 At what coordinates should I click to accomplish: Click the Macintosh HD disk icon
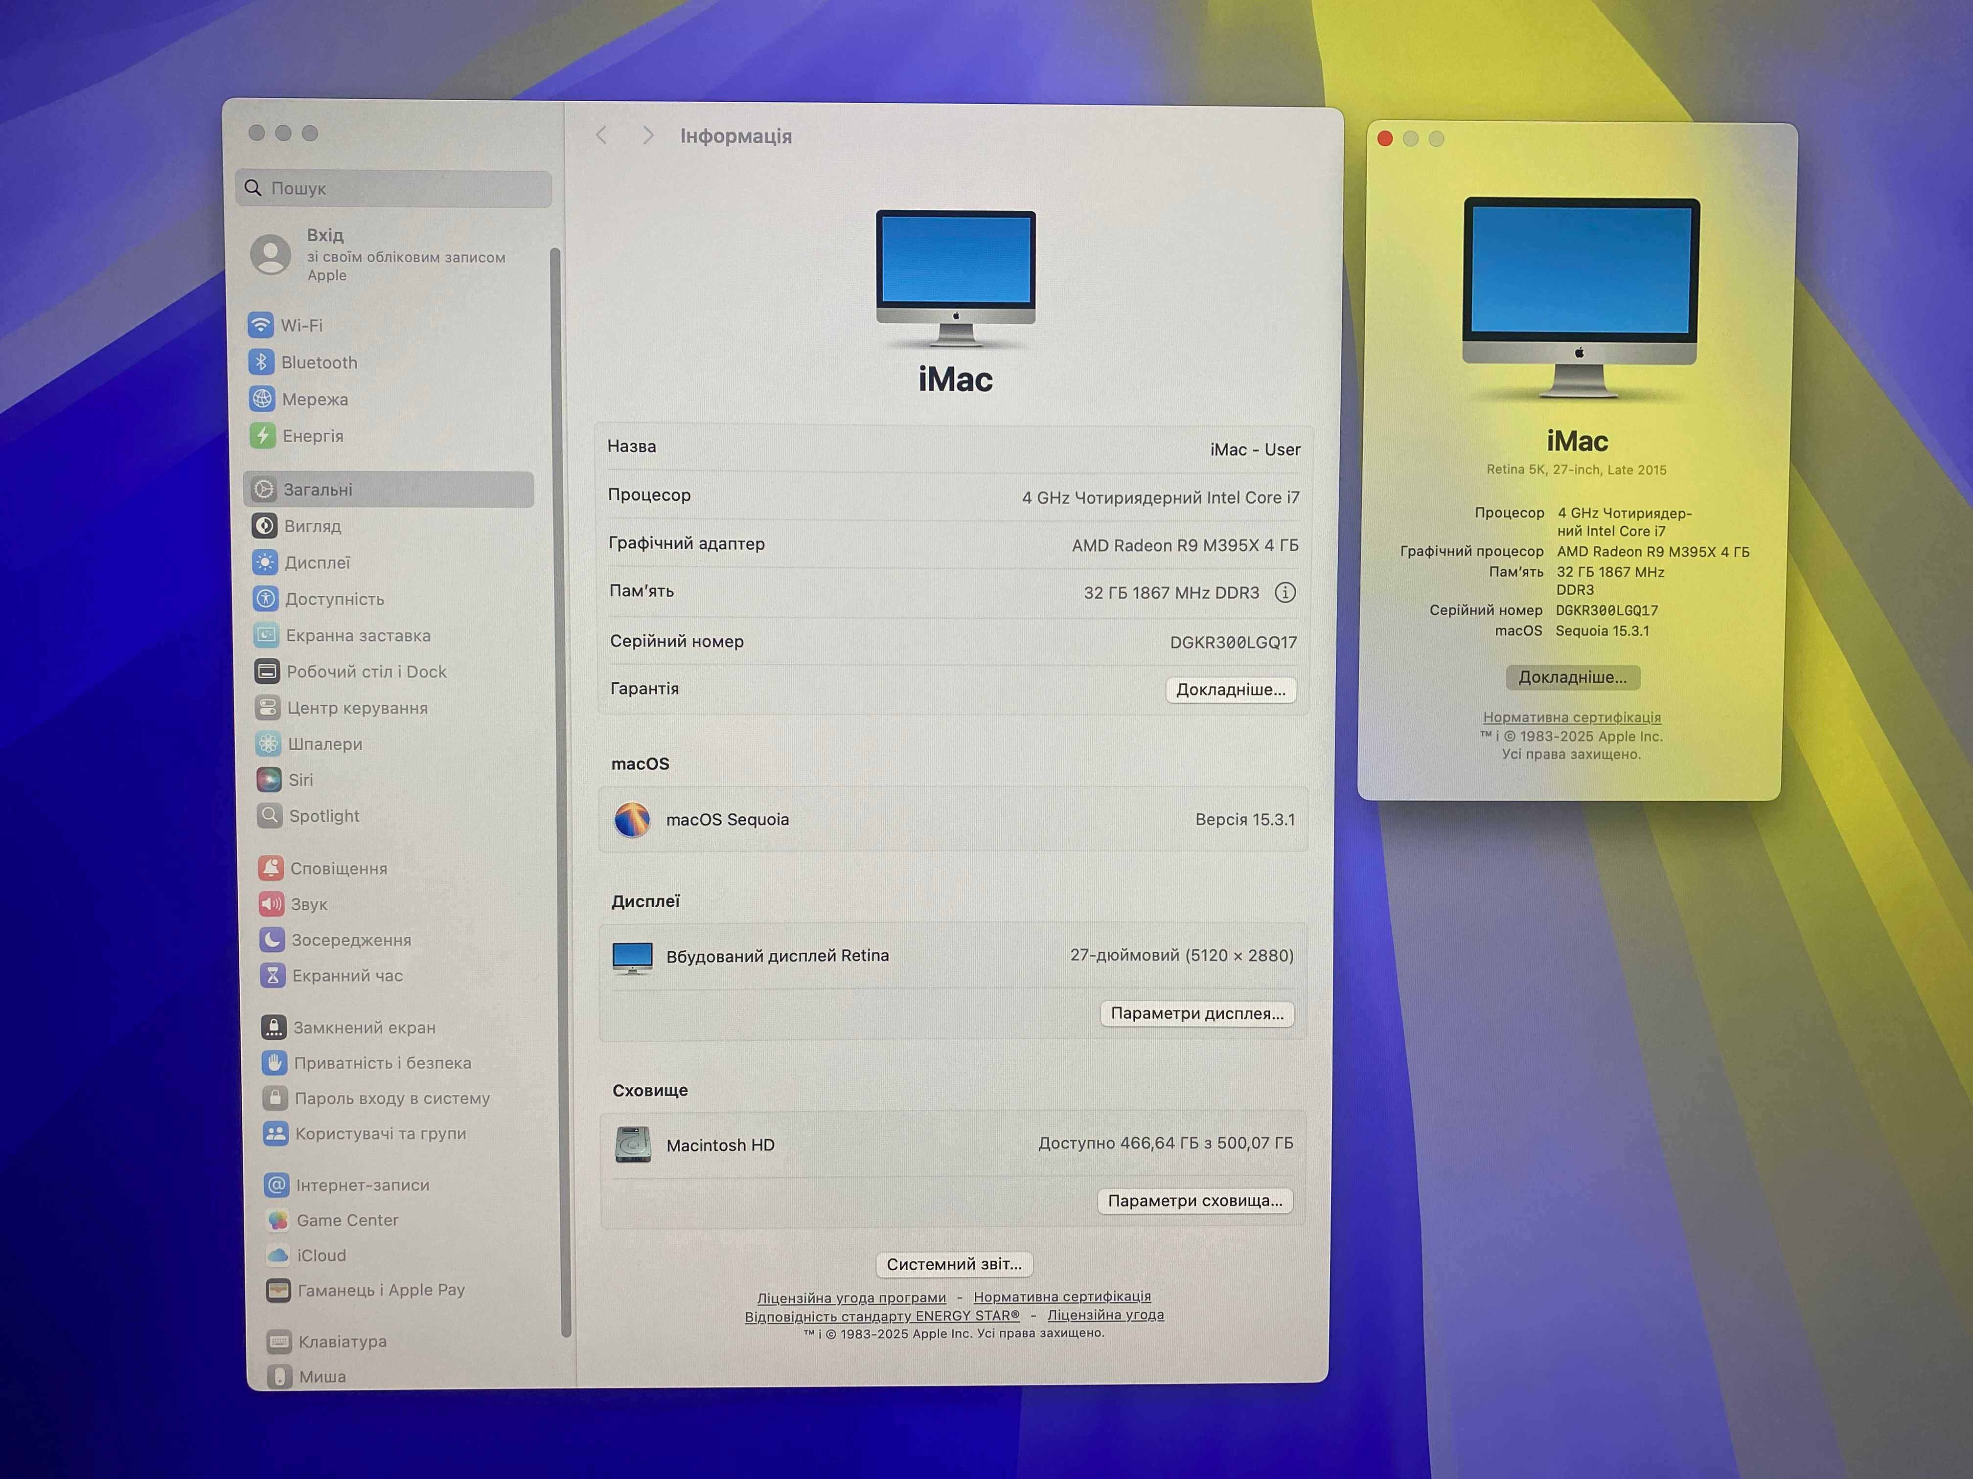(x=632, y=1144)
